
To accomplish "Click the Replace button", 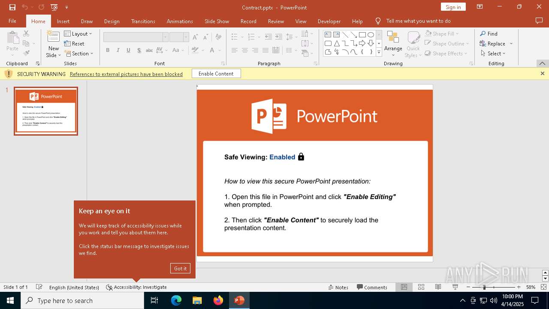I will (496, 43).
